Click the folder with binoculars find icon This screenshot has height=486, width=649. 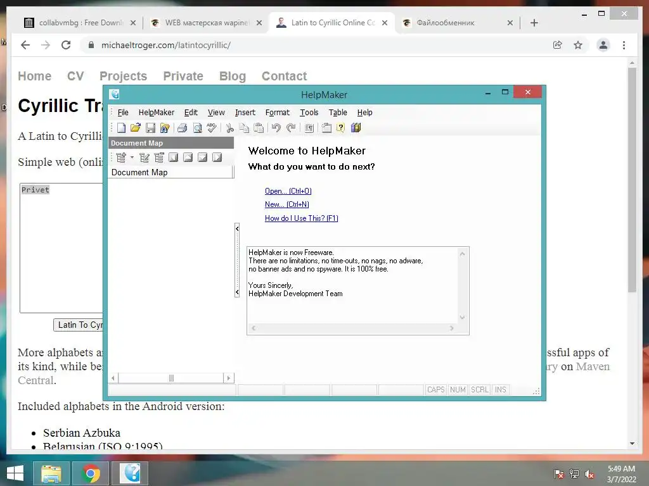coord(165,128)
